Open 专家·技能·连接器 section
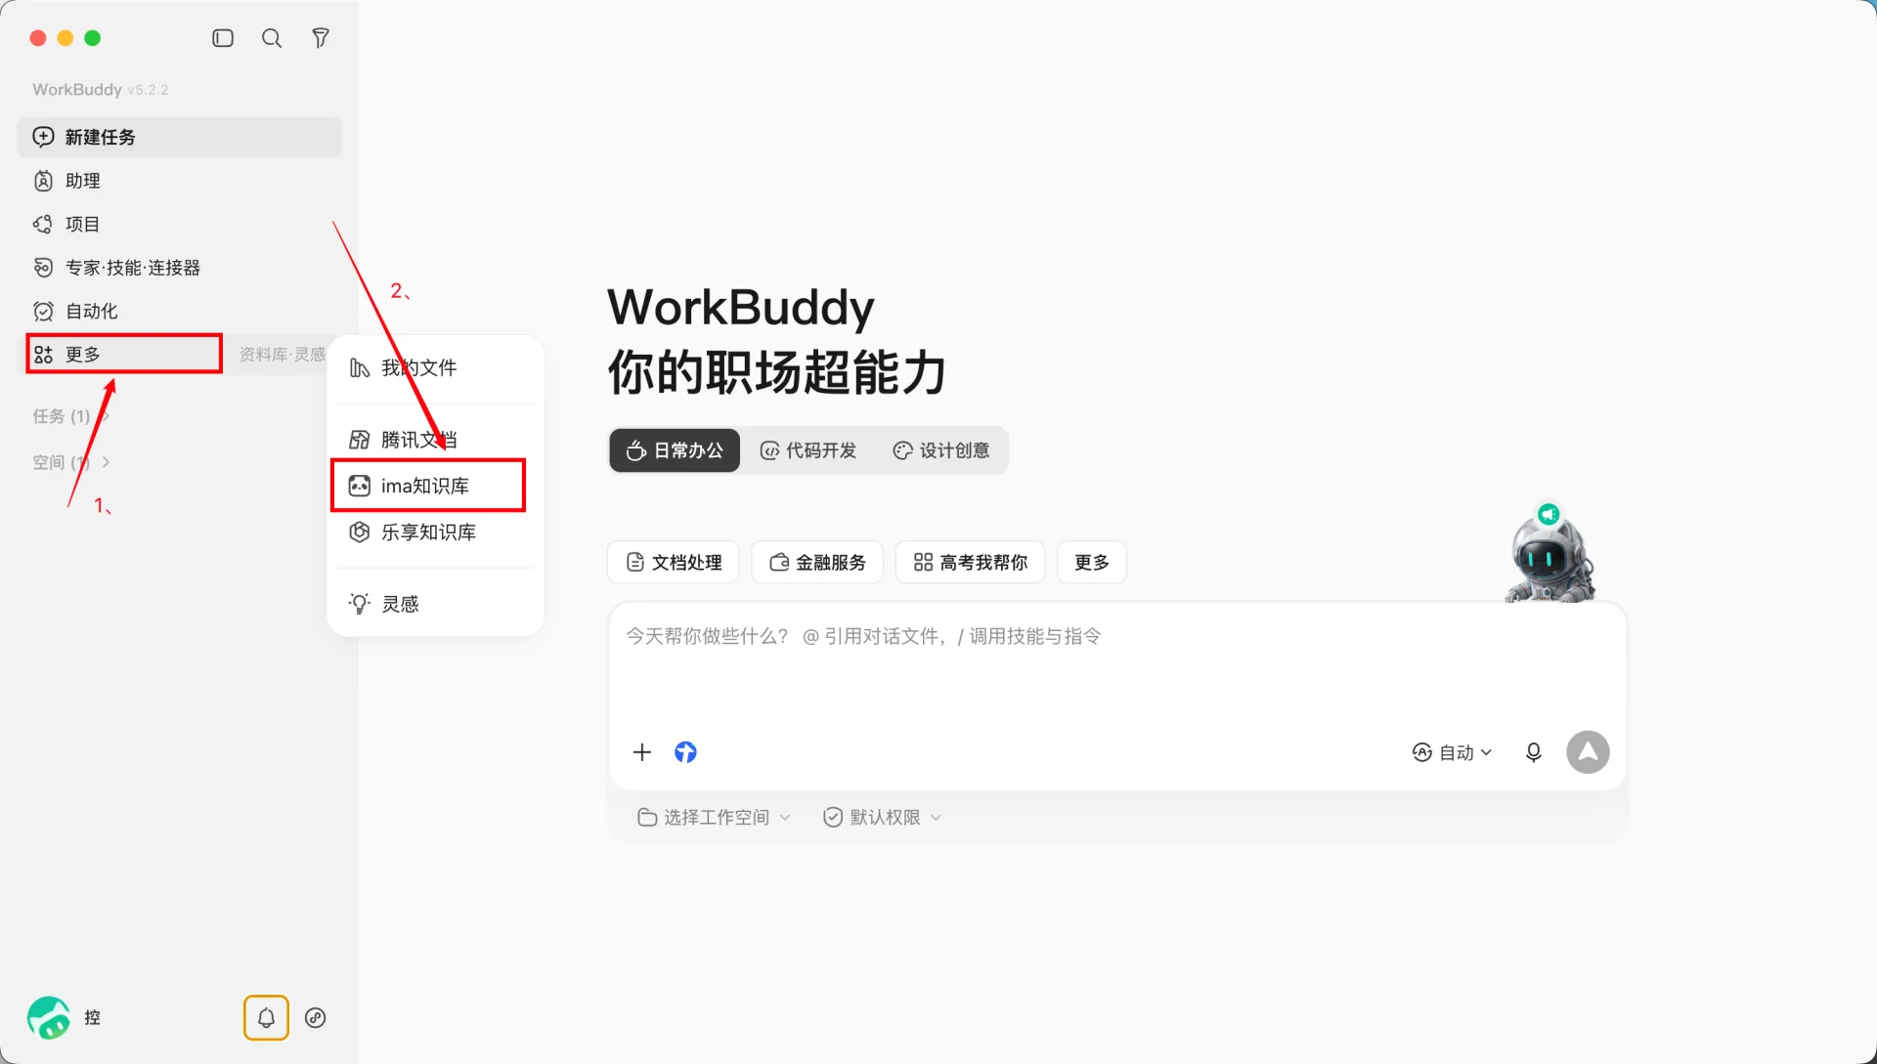The width and height of the screenshot is (1877, 1064). 179,268
